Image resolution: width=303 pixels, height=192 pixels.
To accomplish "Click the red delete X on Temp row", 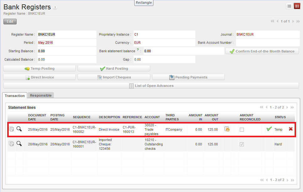I will point(291,129).
